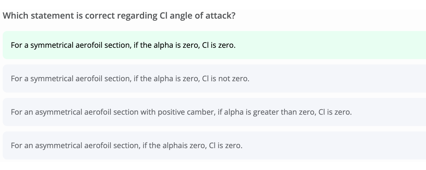Image resolution: width=426 pixels, height=170 pixels.
Task: Click 'angle of attack?' in the question
Action: tap(203, 16)
